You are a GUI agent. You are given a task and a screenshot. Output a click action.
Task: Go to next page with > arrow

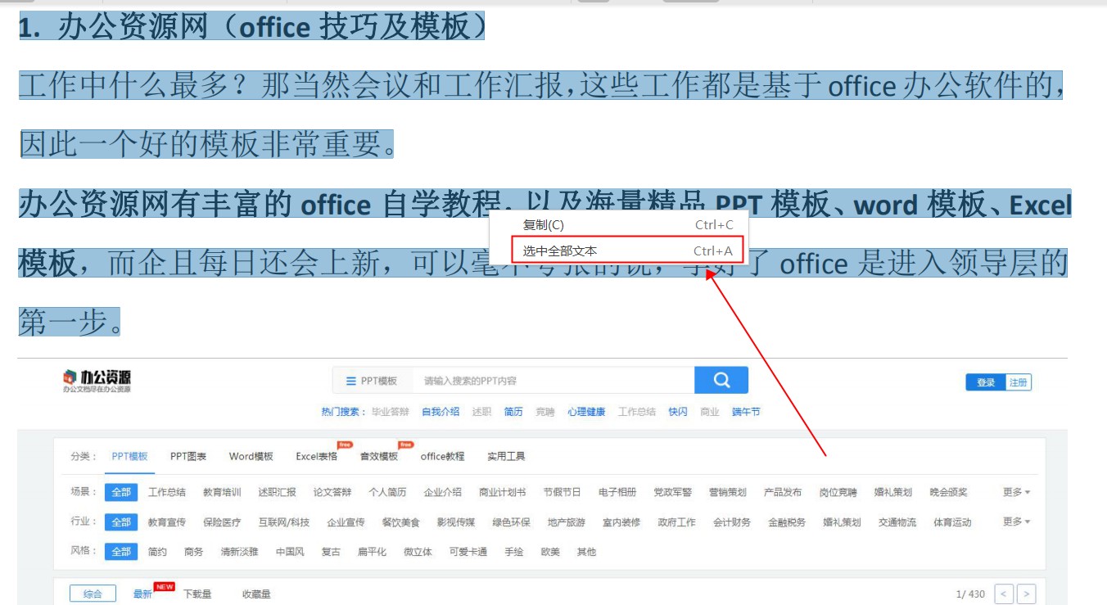coord(1026,592)
